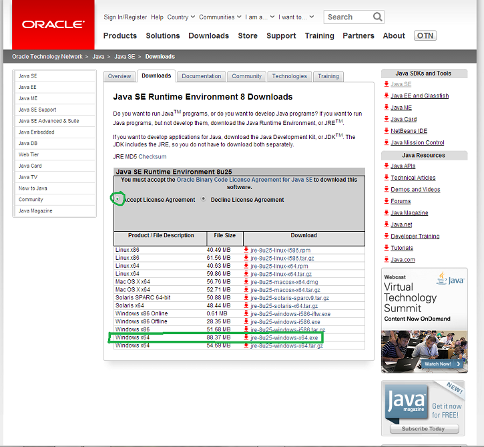The height and width of the screenshot is (447, 484).
Task: Select Accept License Agreement radio button
Action: [x=117, y=198]
